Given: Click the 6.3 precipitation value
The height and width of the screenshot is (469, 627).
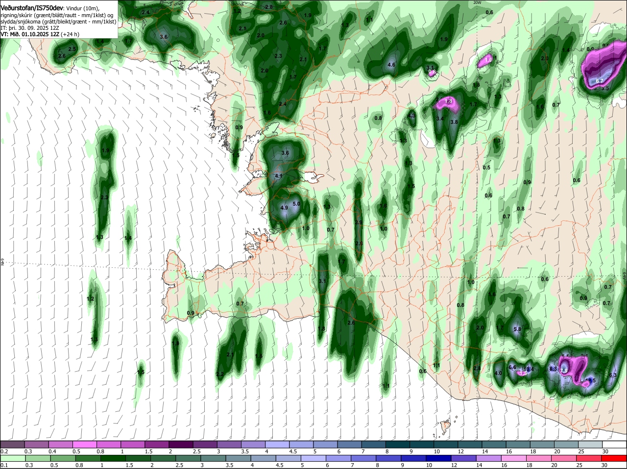Looking at the screenshot, I should click(x=612, y=375).
